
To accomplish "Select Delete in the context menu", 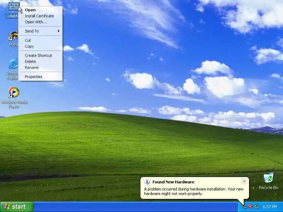I will tap(41, 61).
